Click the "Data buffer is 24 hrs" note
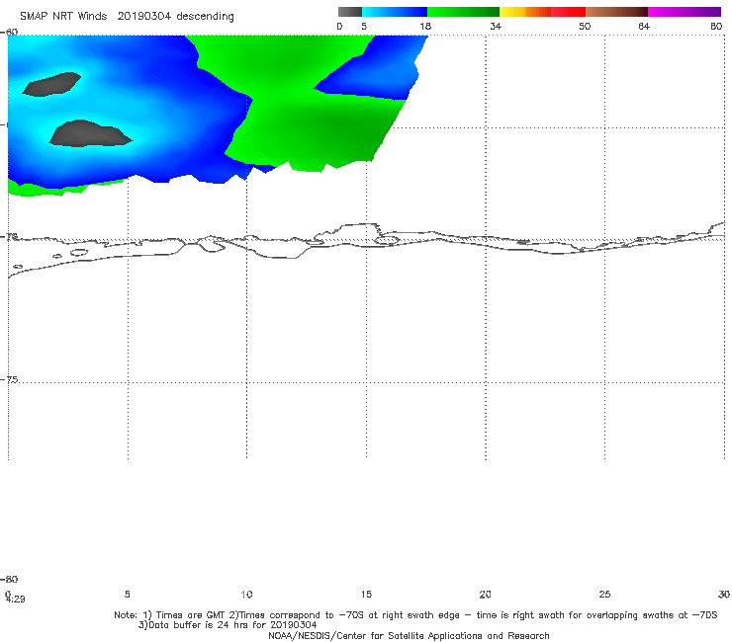Image resolution: width=732 pixels, height=642 pixels. click(x=228, y=625)
